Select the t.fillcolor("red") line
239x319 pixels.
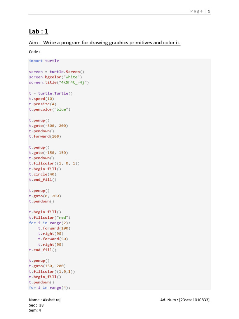tap(49, 217)
